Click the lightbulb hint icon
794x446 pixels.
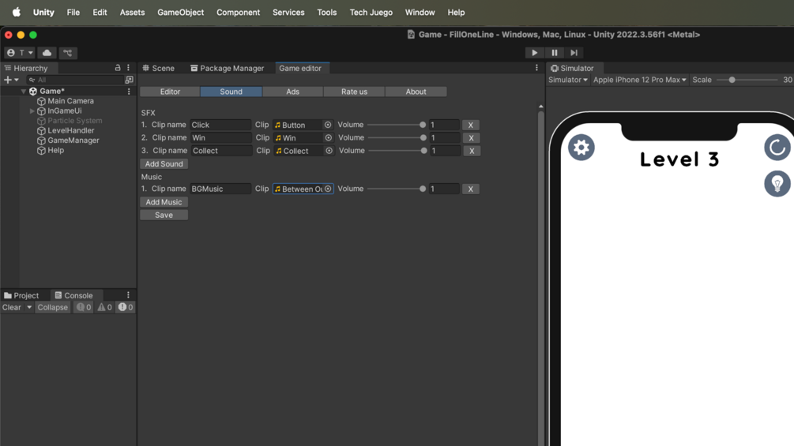[x=777, y=184]
